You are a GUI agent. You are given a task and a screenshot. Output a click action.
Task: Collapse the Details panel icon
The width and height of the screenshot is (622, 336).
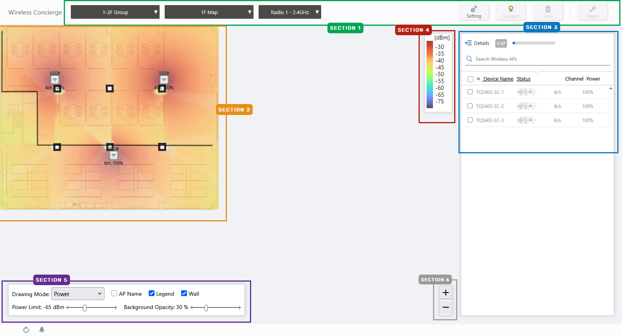coord(468,43)
